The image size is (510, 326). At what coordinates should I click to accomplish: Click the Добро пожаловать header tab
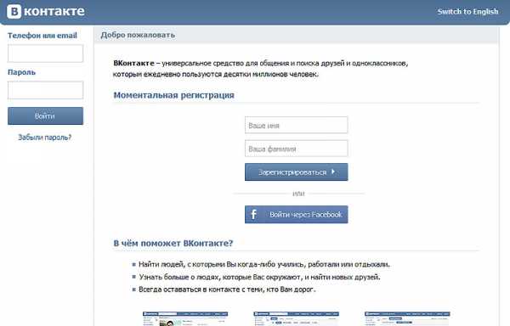138,35
